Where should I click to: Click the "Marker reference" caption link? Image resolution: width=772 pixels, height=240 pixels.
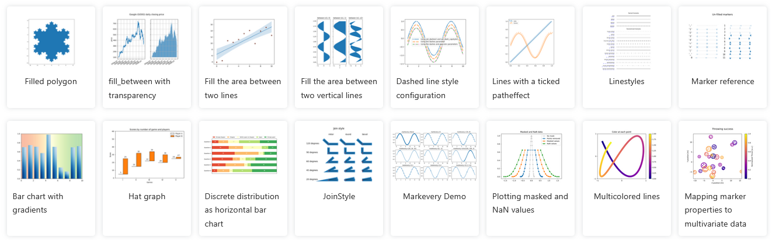722,81
